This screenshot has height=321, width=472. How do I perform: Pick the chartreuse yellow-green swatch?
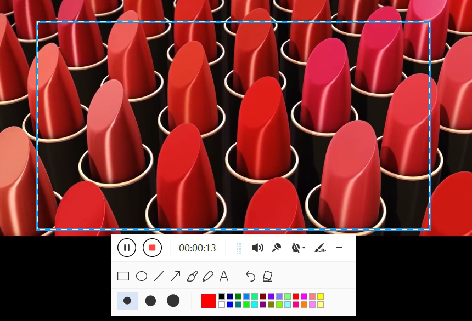[279, 305]
